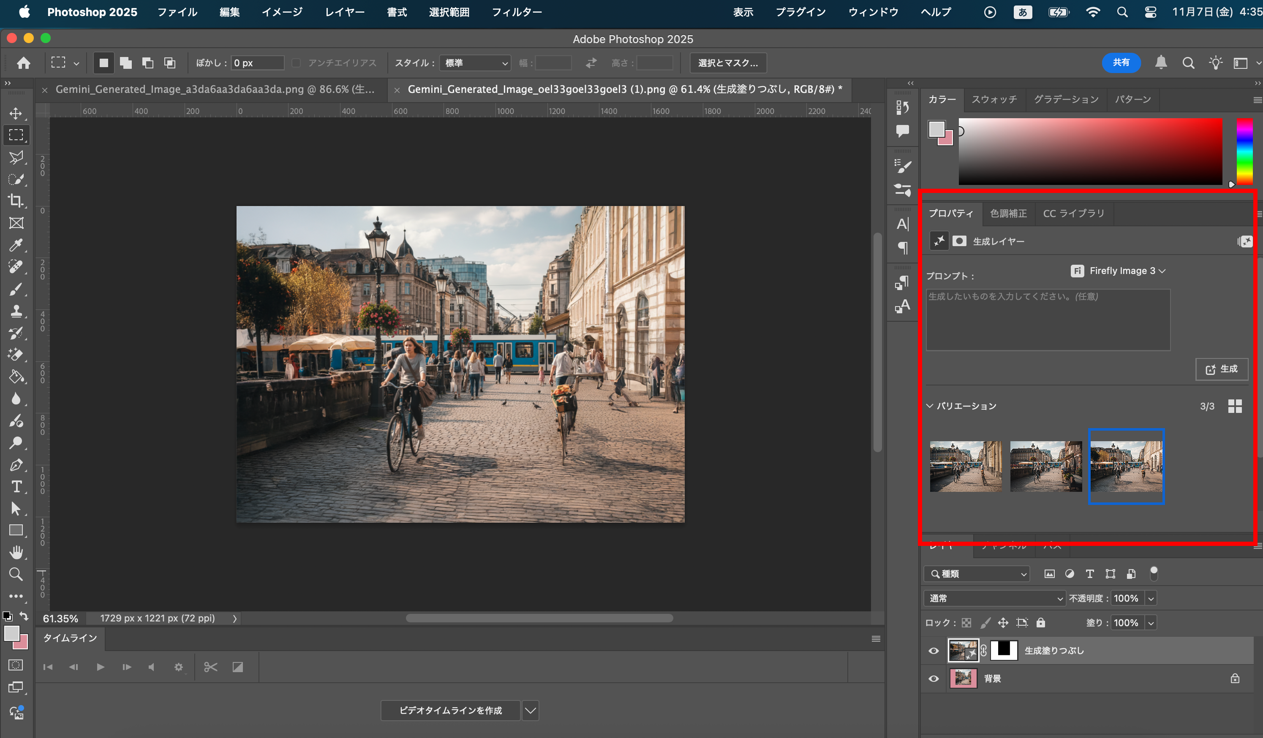Select the first variation thumbnail
This screenshot has height=738, width=1263.
(x=965, y=467)
